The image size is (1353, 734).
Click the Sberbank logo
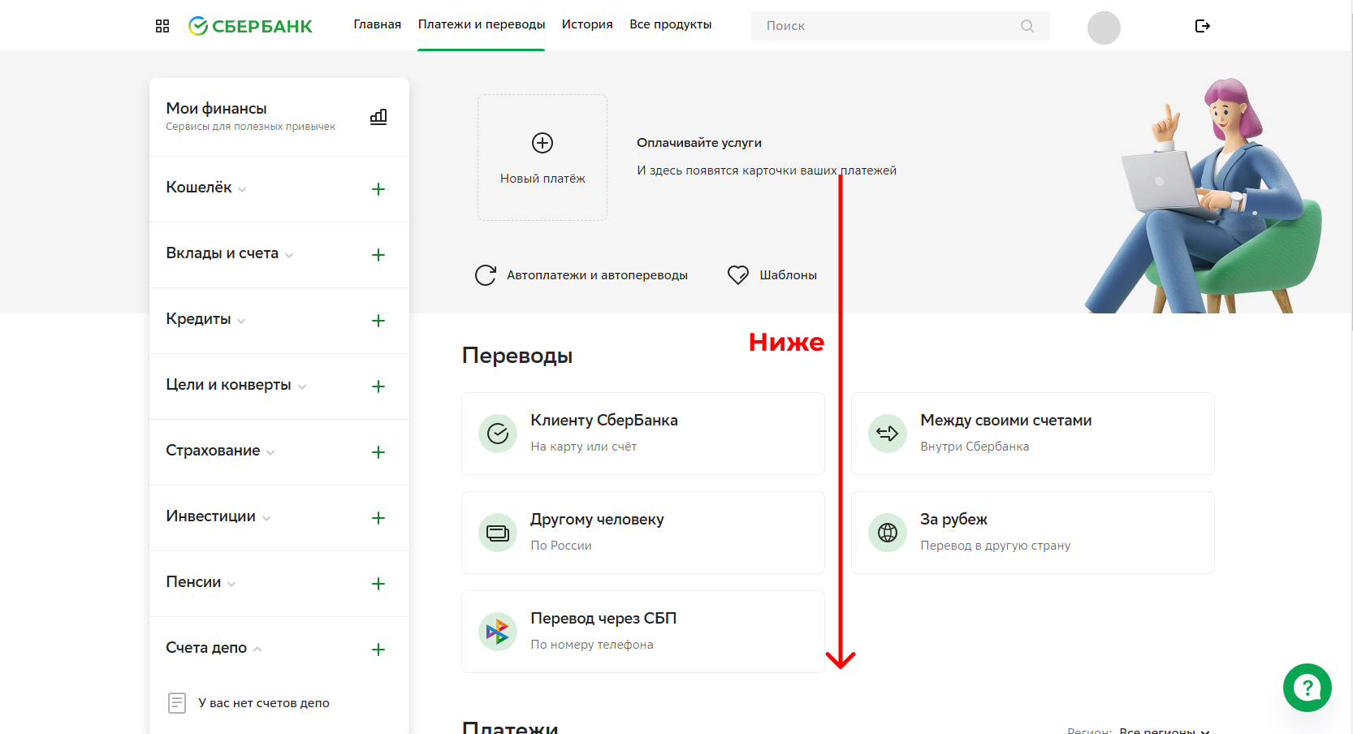coord(250,26)
